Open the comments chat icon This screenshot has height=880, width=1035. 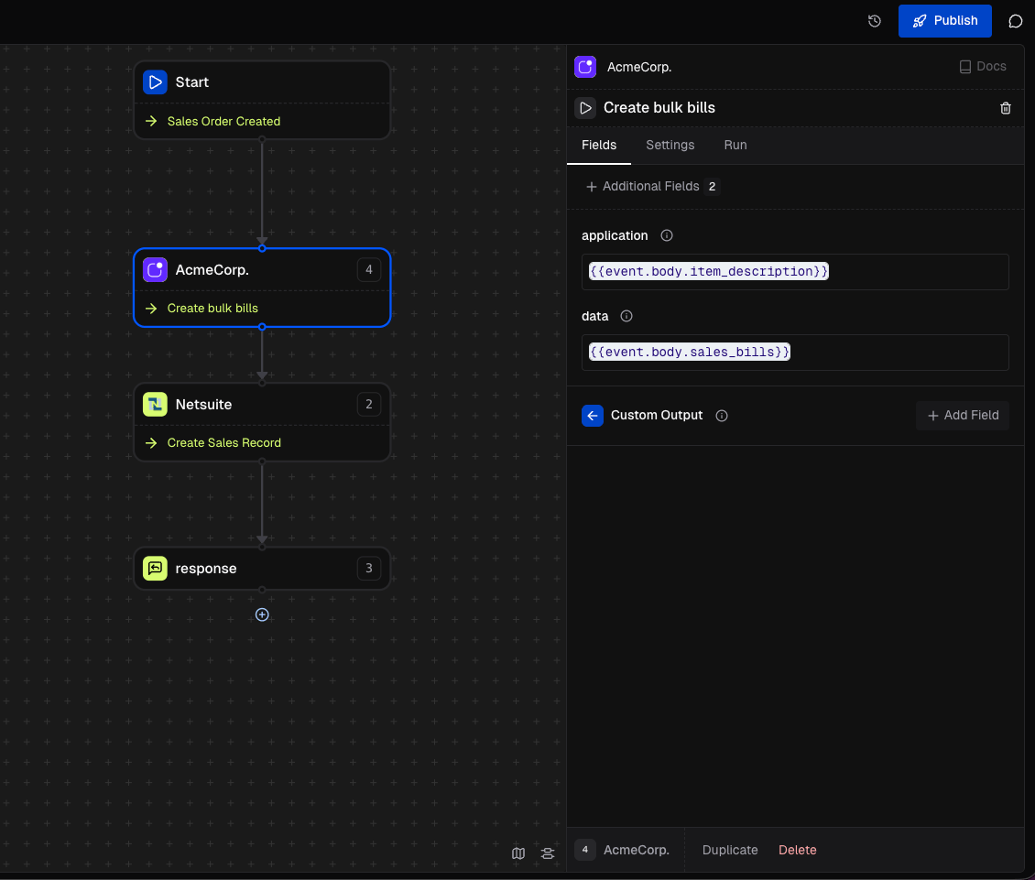pyautogui.click(x=1015, y=21)
